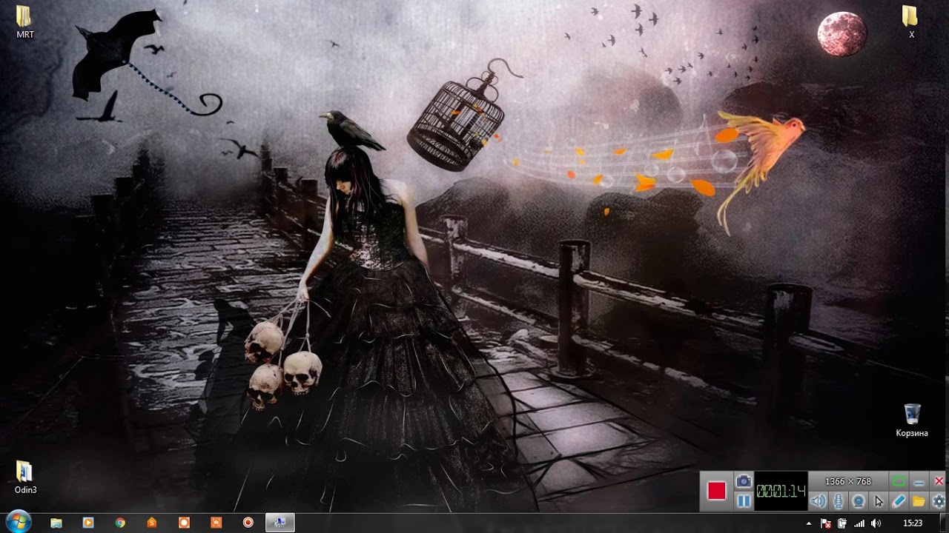Stop recording with the red square button
The image size is (949, 533).
pos(716,491)
